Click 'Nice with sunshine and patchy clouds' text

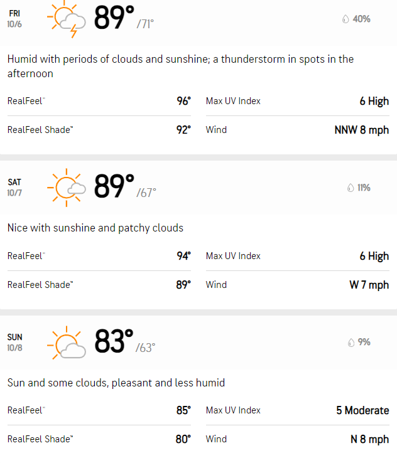pyautogui.click(x=95, y=228)
